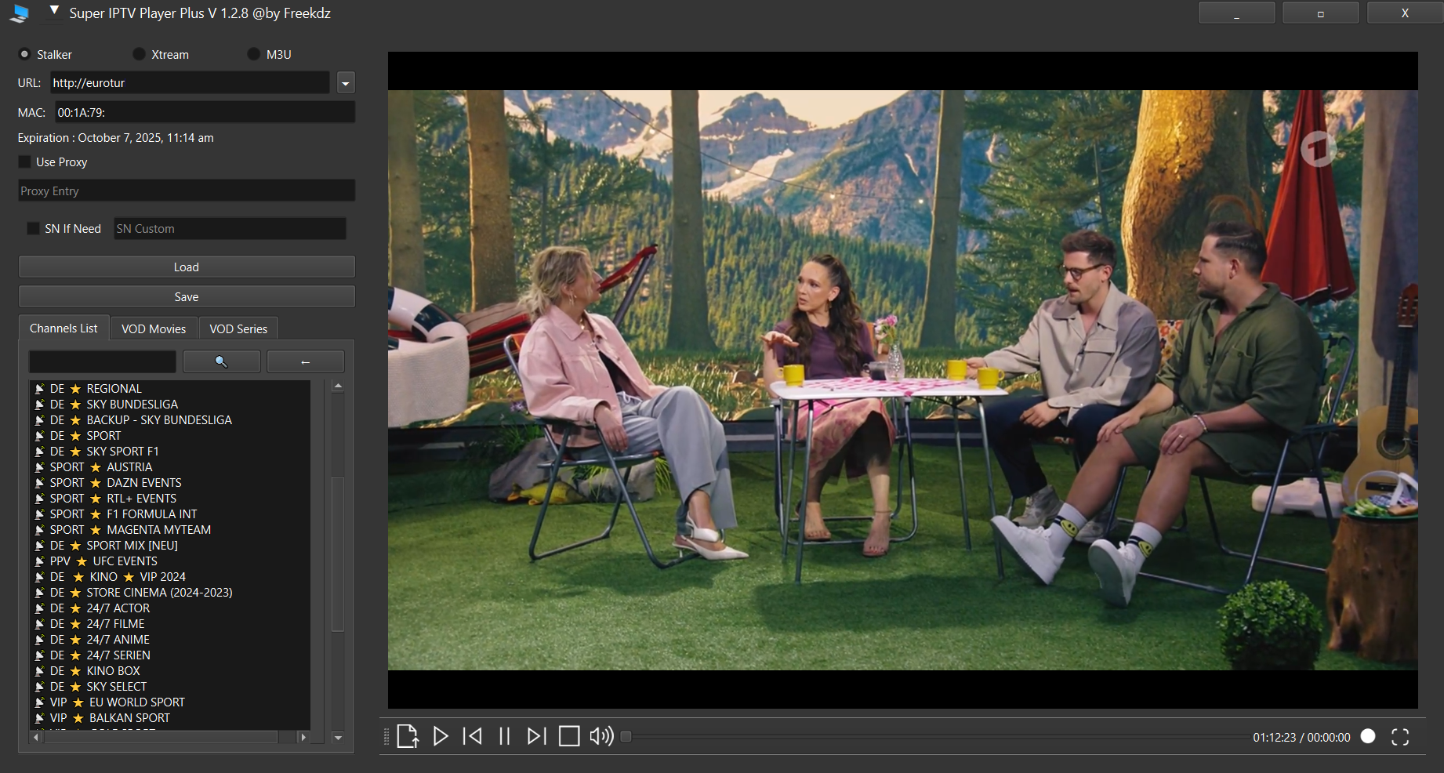Pause the video stream
The width and height of the screenshot is (1444, 773).
tap(505, 736)
